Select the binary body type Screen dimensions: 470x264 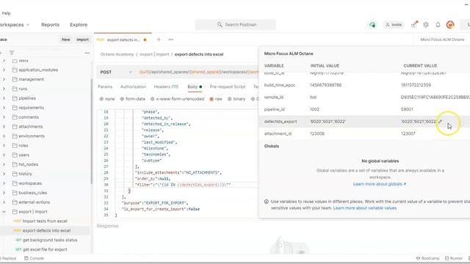[236, 99]
